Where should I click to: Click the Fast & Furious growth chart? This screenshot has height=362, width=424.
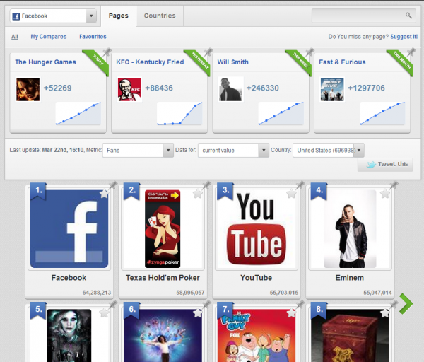coord(382,113)
